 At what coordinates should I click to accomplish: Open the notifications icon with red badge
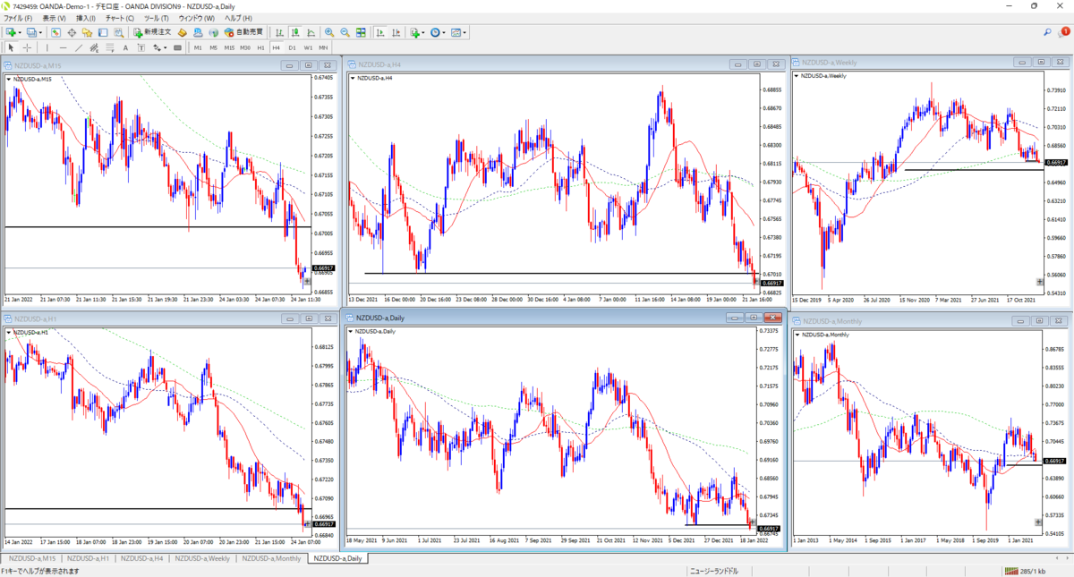pyautogui.click(x=1063, y=32)
